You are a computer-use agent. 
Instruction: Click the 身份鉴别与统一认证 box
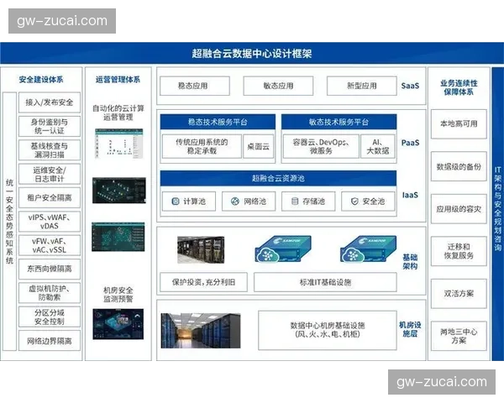pos(50,126)
